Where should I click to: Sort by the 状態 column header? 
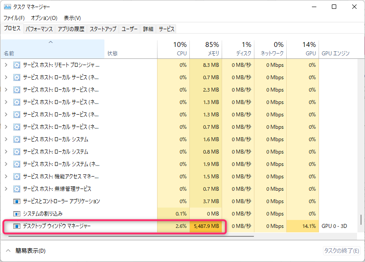[131, 49]
